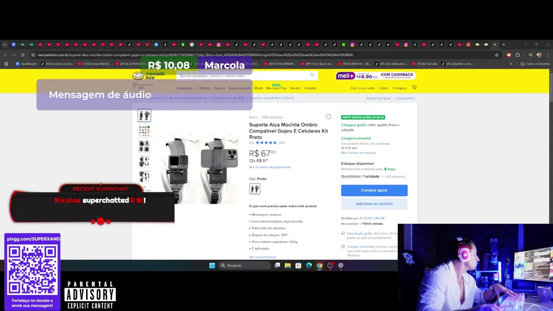Viewport: 553px width, 311px height.
Task: Click the JG SHOP ONLINE seller link
Action: 372,218
